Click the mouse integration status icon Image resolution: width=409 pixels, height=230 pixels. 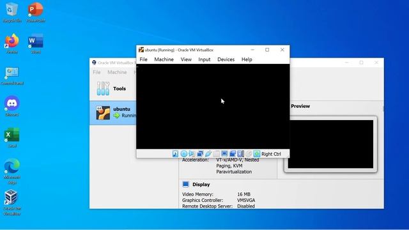click(249, 154)
